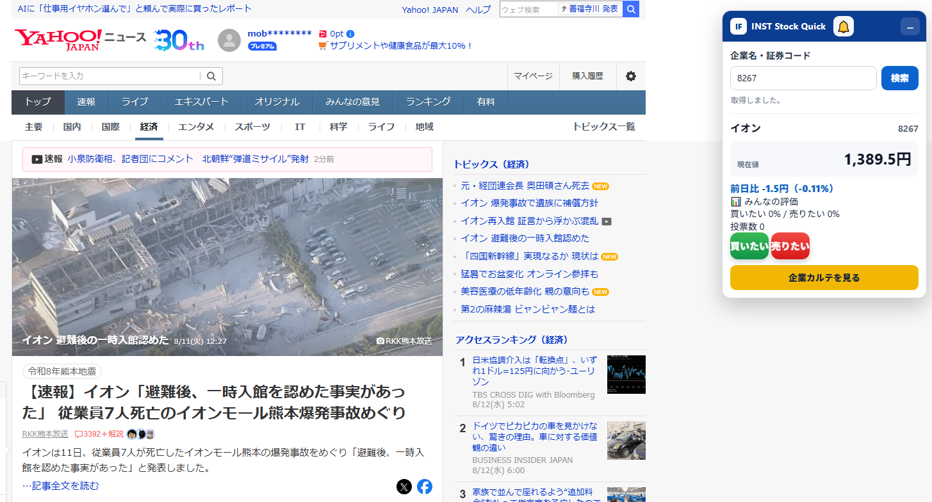Viewport: 932px width, 502px height.
Task: Select the エンタメ category
Action: tap(196, 127)
